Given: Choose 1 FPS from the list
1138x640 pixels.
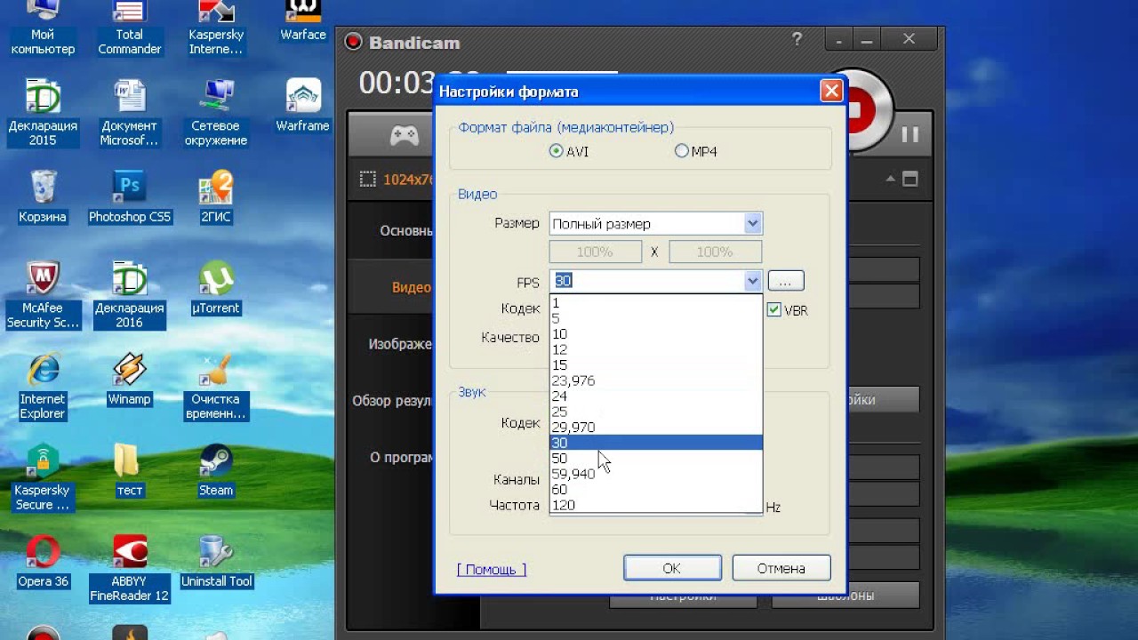Looking at the screenshot, I should point(656,303).
